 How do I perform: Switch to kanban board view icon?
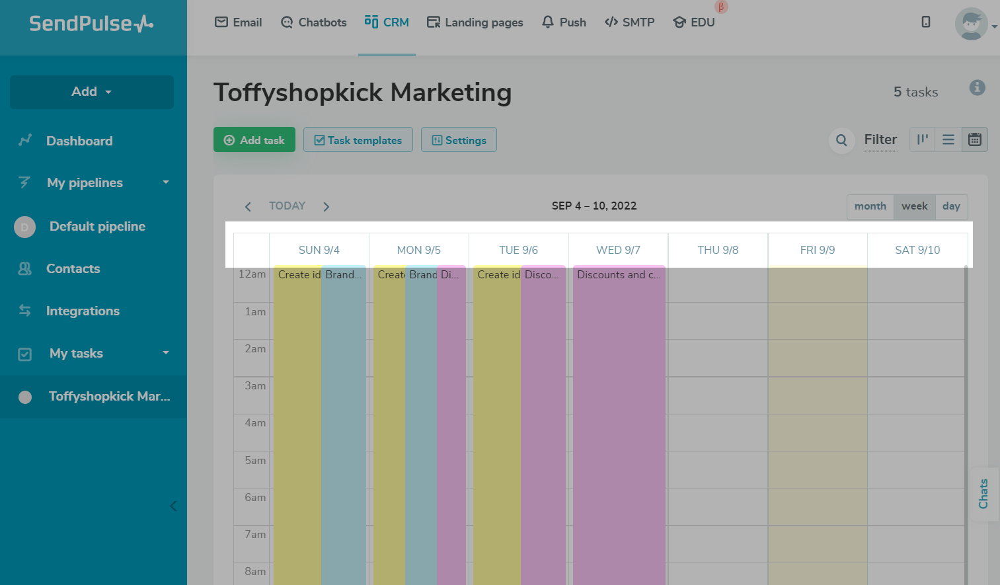[x=923, y=139]
